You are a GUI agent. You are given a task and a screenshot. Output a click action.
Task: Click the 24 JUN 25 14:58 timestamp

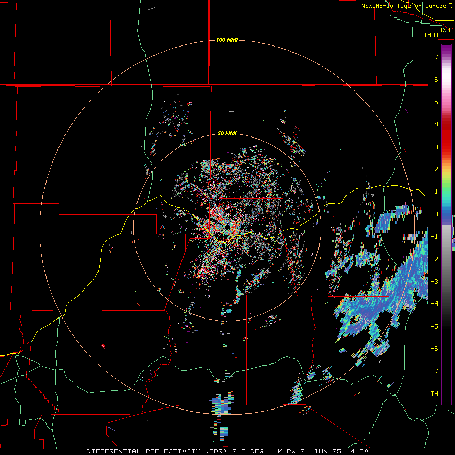[334, 451]
